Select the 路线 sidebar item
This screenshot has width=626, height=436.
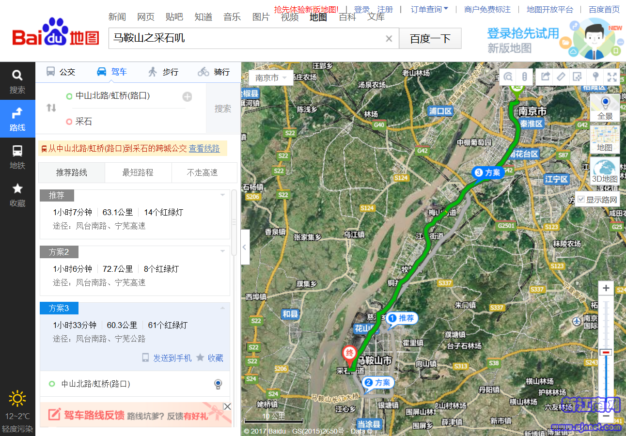pos(17,119)
